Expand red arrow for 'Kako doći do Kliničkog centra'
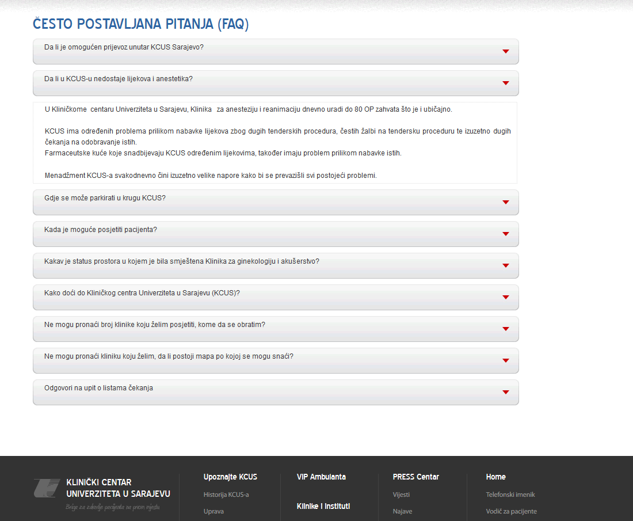 point(505,297)
